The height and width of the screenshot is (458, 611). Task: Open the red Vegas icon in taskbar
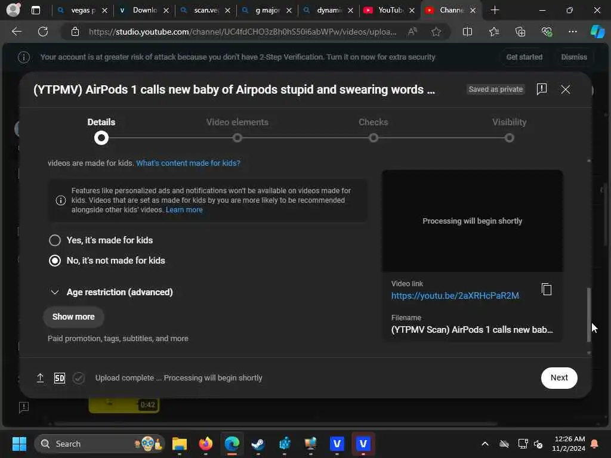click(x=363, y=444)
